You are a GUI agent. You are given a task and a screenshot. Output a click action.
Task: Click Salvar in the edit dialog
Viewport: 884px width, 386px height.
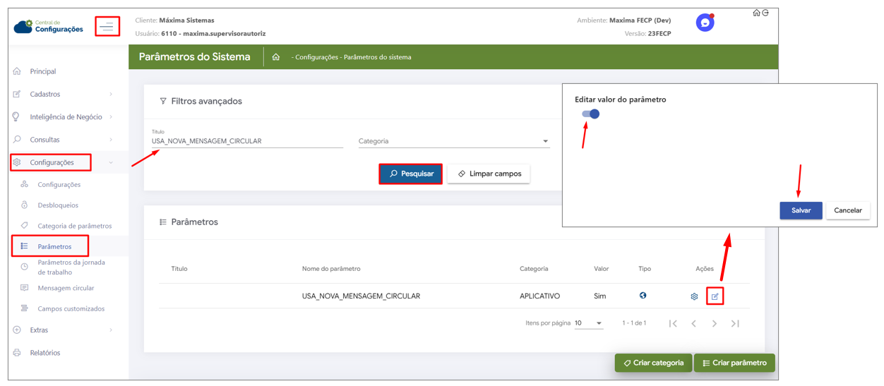(801, 210)
